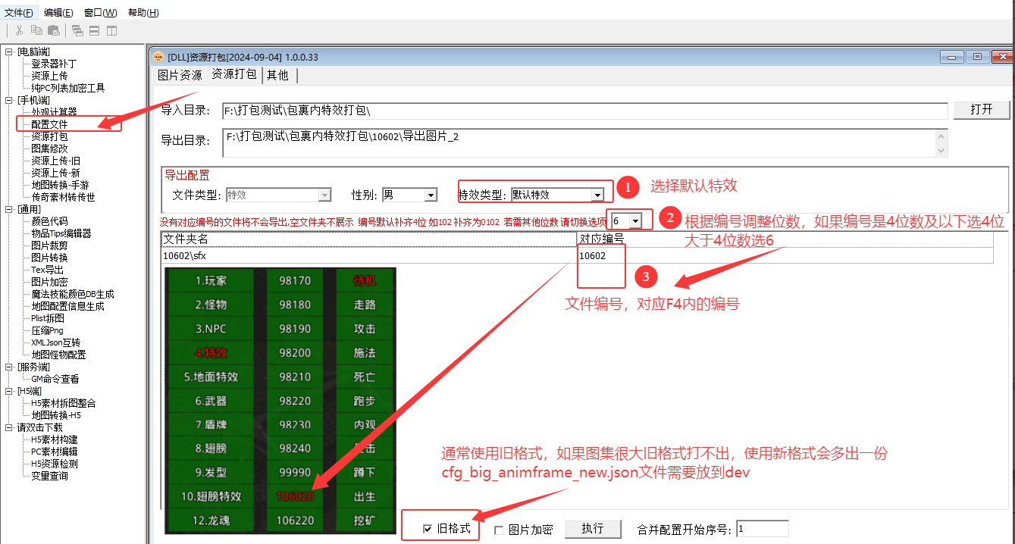The width and height of the screenshot is (1015, 544).
Task: Click the 合并配置开始序号 input field
Action: [762, 529]
